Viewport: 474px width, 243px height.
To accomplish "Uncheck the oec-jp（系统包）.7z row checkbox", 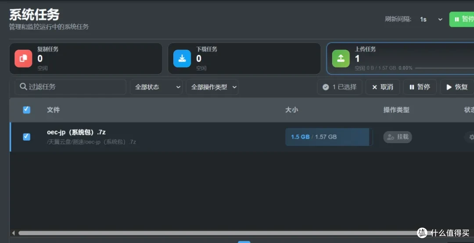I will tap(27, 137).
